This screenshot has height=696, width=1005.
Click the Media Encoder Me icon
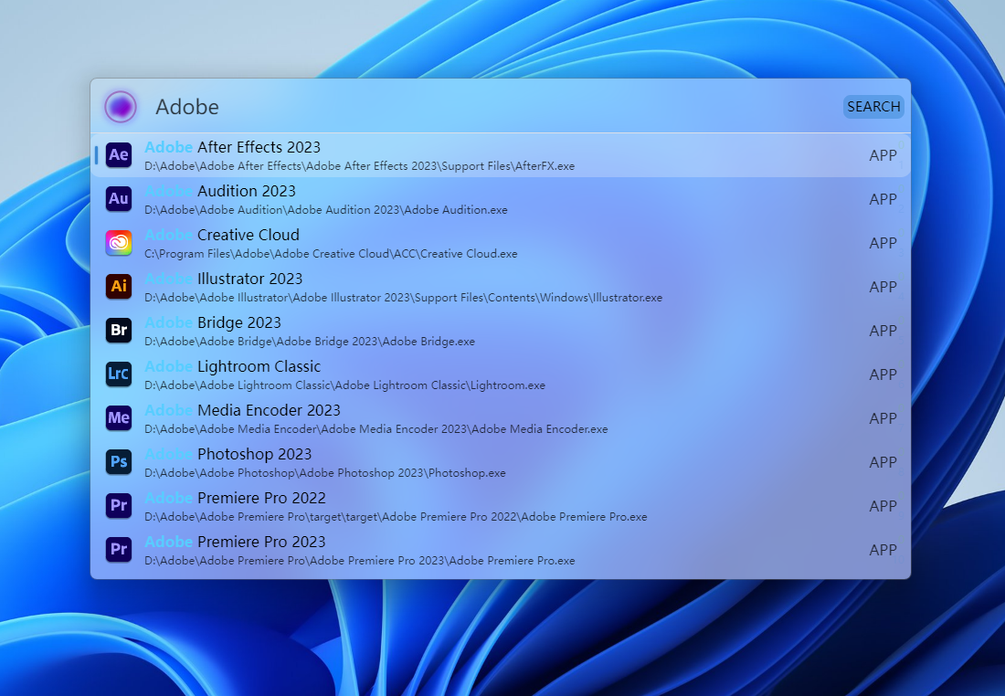119,417
